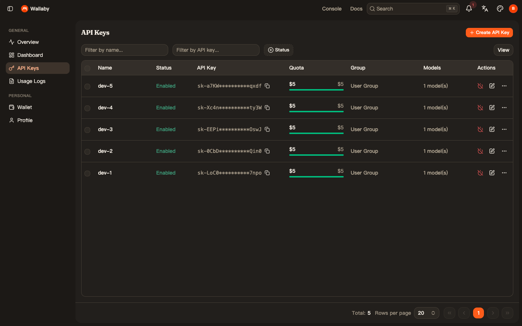Disable the dev-5 key via red icon

[x=480, y=86]
